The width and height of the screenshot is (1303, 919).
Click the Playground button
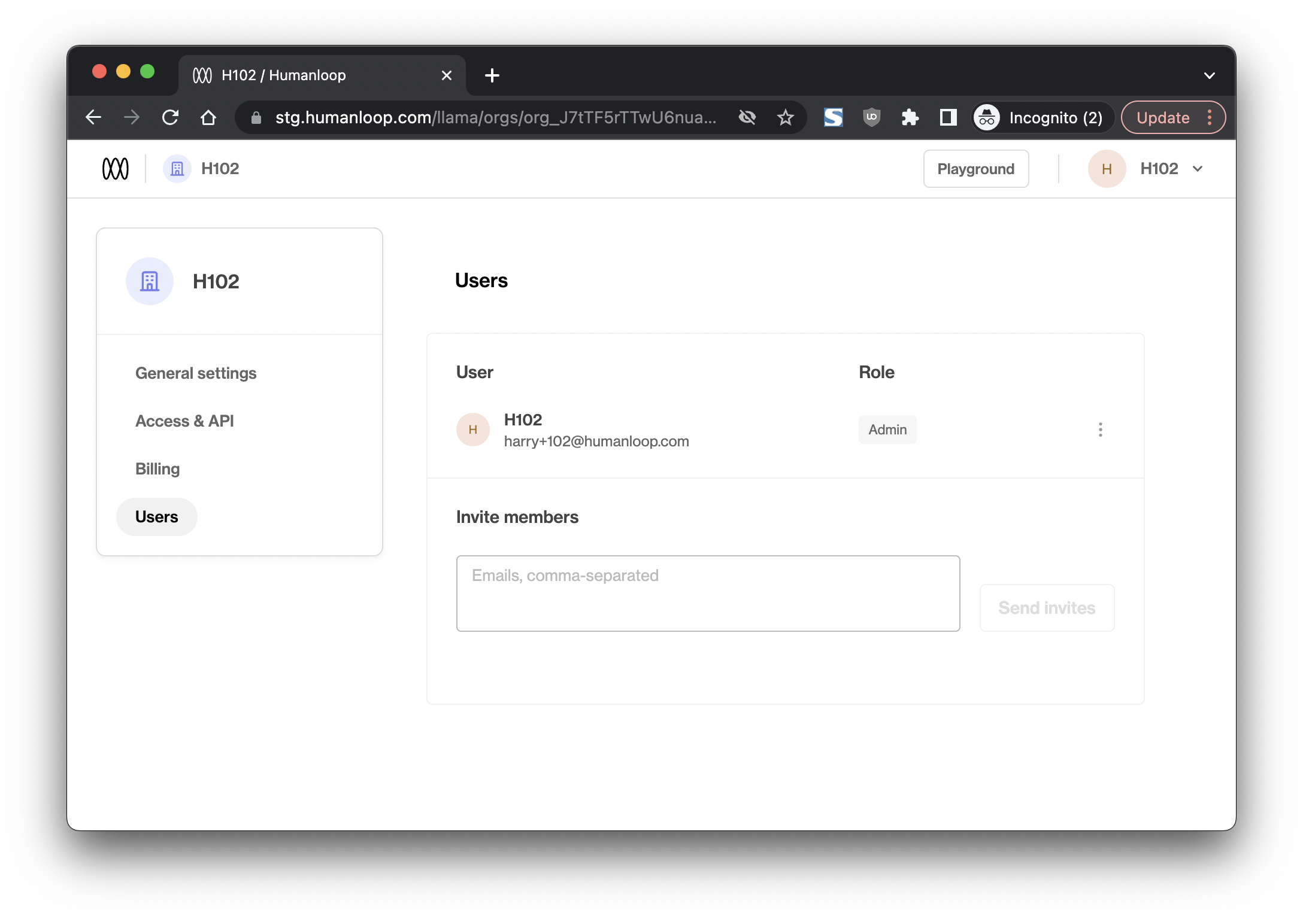tap(975, 169)
